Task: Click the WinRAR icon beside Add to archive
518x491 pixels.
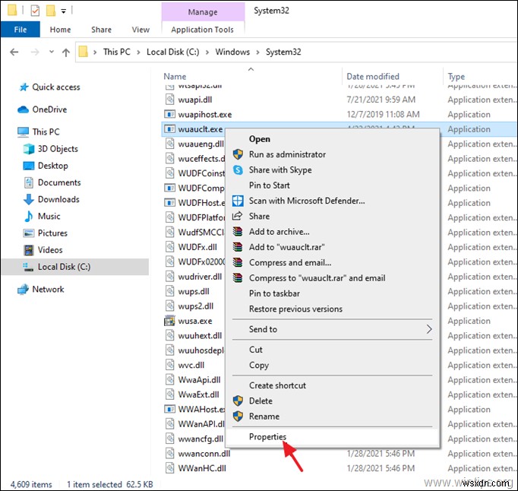Action: pos(238,232)
